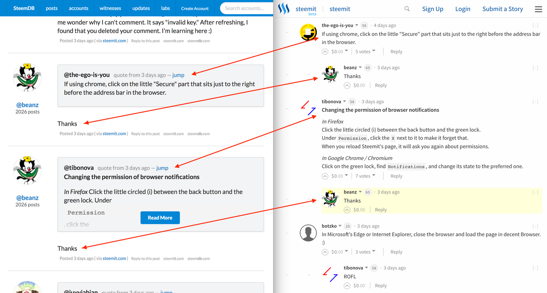The width and height of the screenshot is (547, 293).
Task: Upvote the highlighted beanz Thanks comment
Action: coord(347,209)
